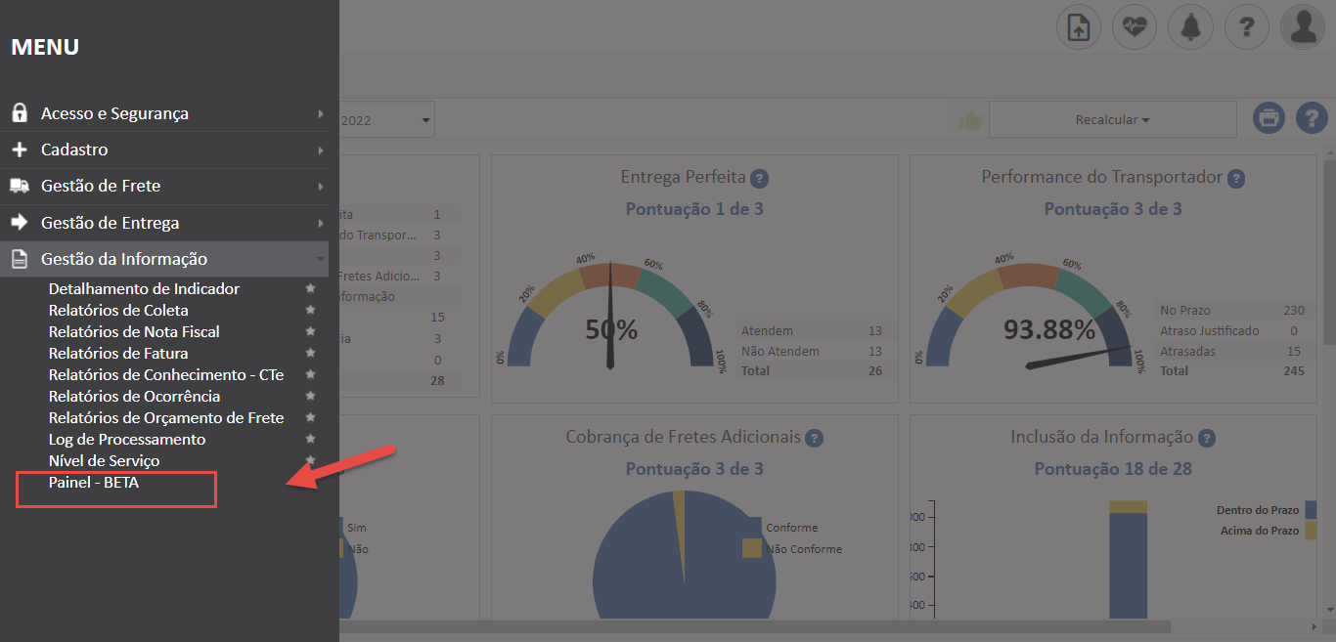Open help tooltip on Entrega Perfeita gauge

coord(763,178)
